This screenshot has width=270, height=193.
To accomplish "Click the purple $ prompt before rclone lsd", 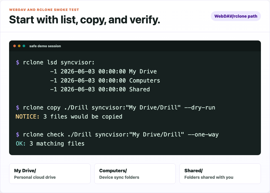I will (18, 62).
